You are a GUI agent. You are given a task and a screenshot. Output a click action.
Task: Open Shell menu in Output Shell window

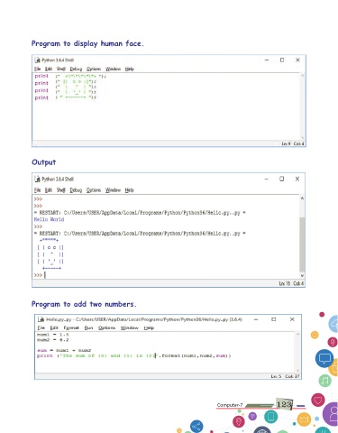(x=61, y=190)
